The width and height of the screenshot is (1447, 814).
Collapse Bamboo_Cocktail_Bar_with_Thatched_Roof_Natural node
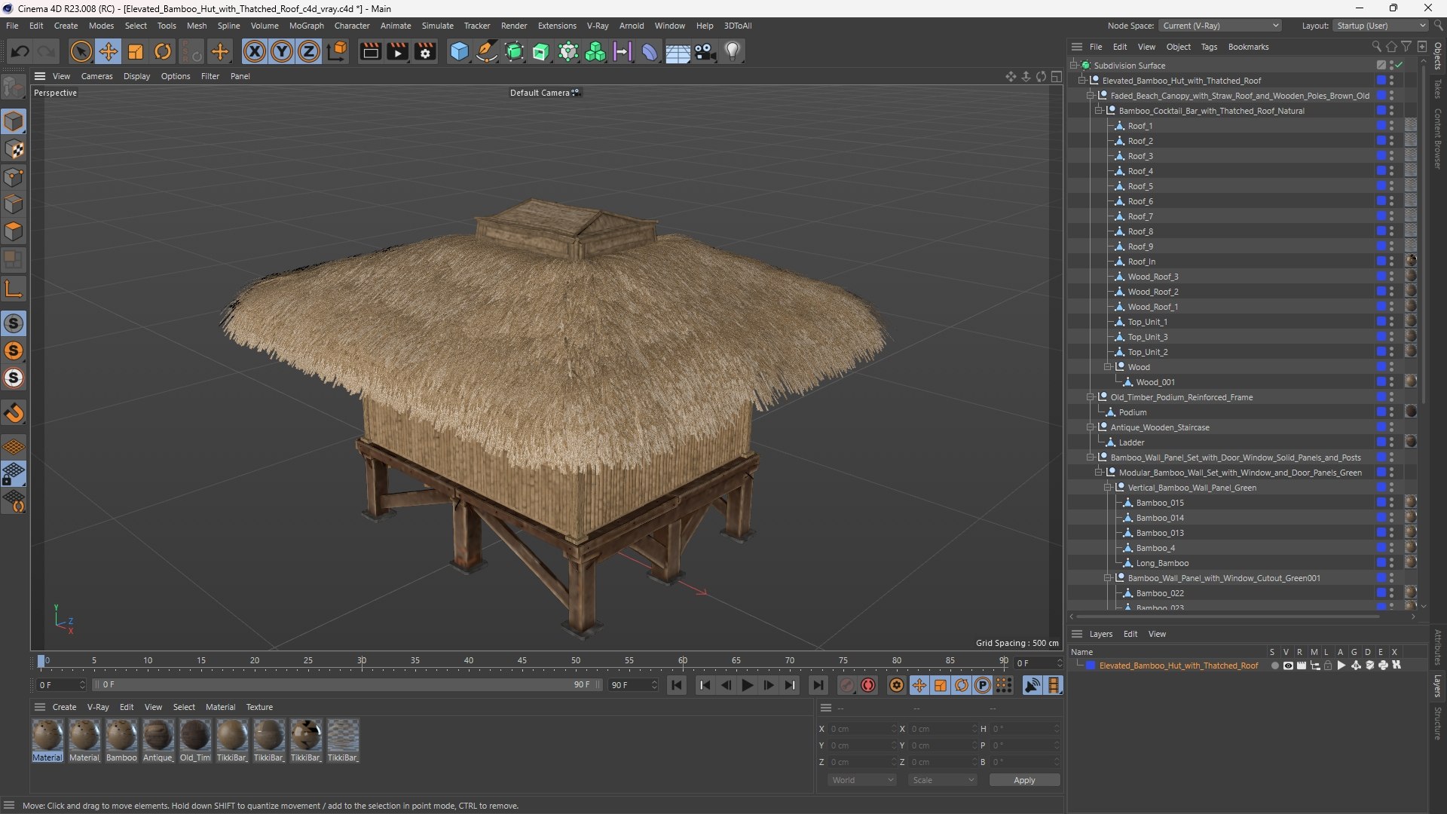tap(1099, 111)
